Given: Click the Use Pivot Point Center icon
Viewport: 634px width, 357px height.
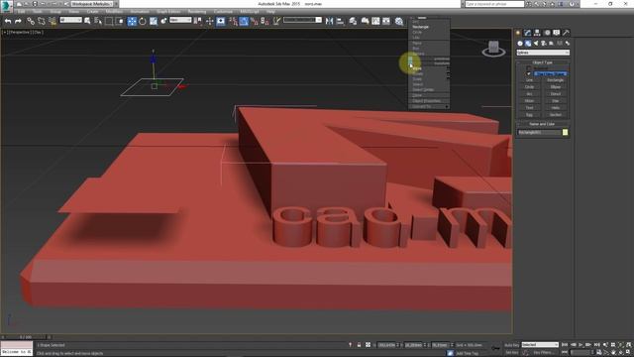Looking at the screenshot, I should [198, 21].
